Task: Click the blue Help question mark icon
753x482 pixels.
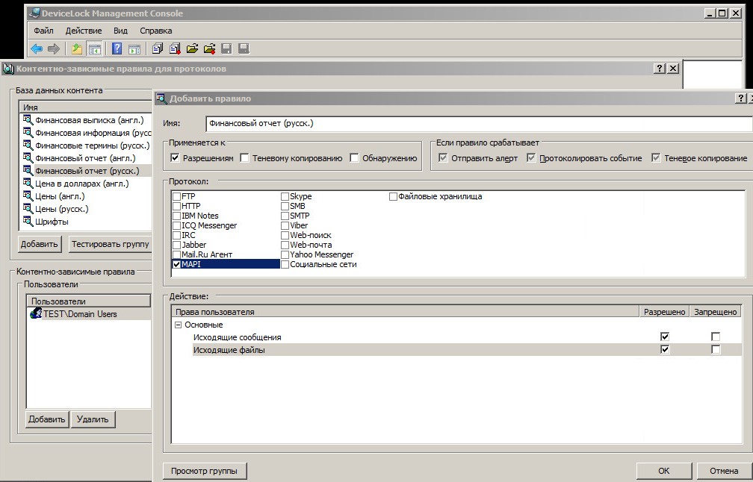Action: [117, 49]
